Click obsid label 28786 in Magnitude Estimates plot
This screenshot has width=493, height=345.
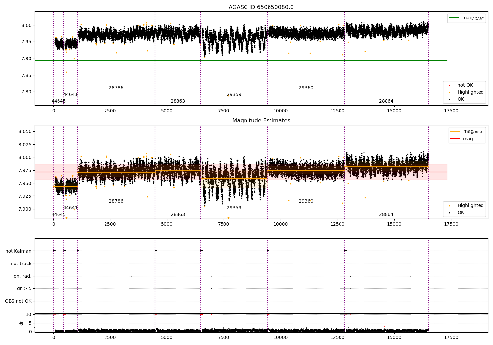pyautogui.click(x=116, y=201)
